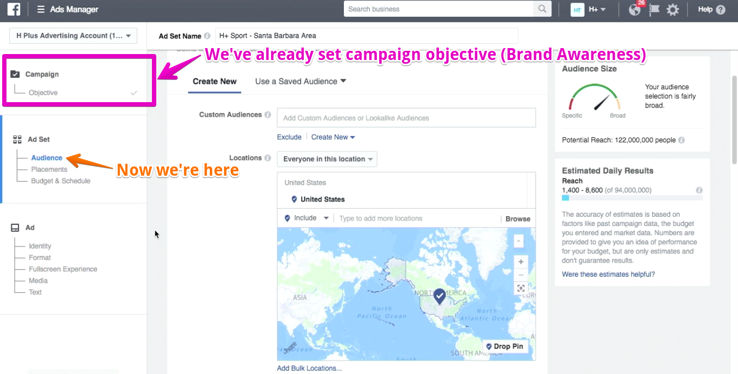Click the flag pages icon
Image resolution: width=738 pixels, height=374 pixels.
pyautogui.click(x=654, y=9)
